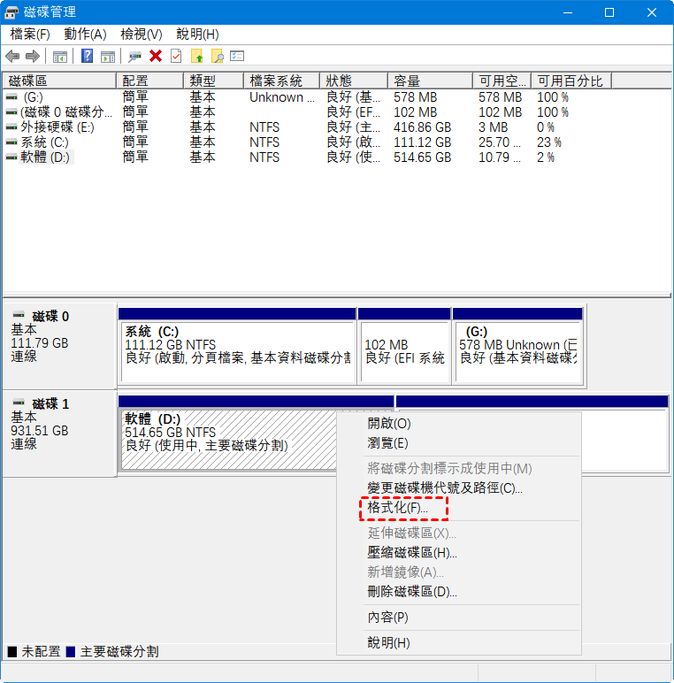Sort by the 配置 column header
This screenshot has height=683, width=674.
[149, 81]
